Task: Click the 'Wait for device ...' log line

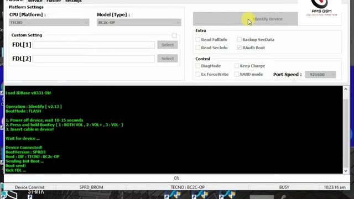Action: tap(23, 138)
